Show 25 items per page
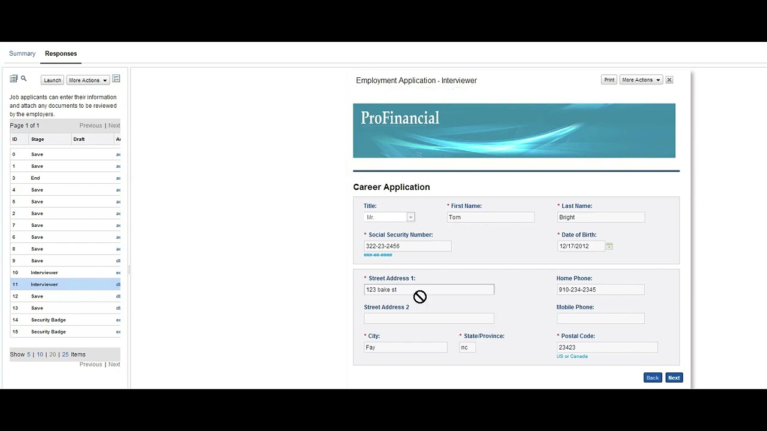The height and width of the screenshot is (431, 767). 65,354
